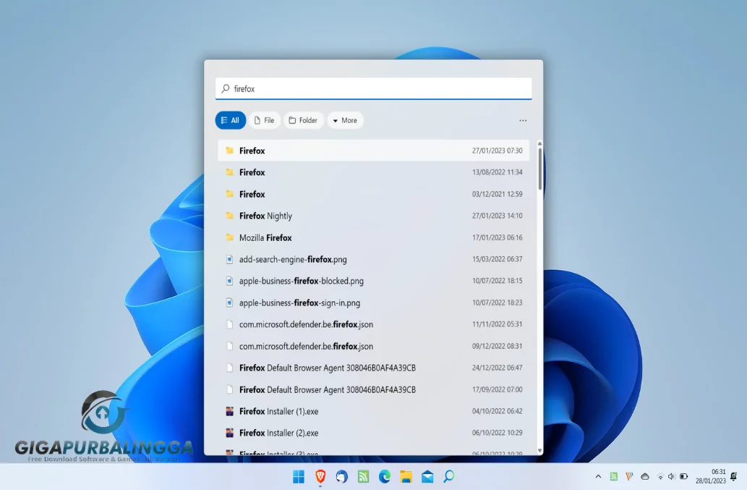Open Wi-Fi network settings in tray
Screen dimensions: 747x490
(660, 476)
